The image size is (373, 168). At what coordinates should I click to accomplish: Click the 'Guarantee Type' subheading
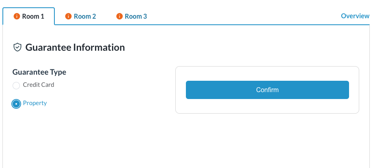(39, 72)
